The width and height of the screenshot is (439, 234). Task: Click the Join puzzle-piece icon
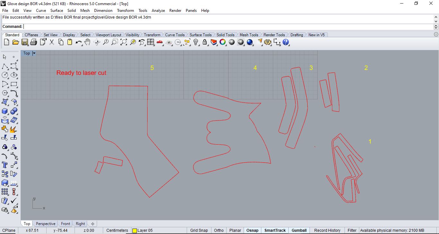5,129
